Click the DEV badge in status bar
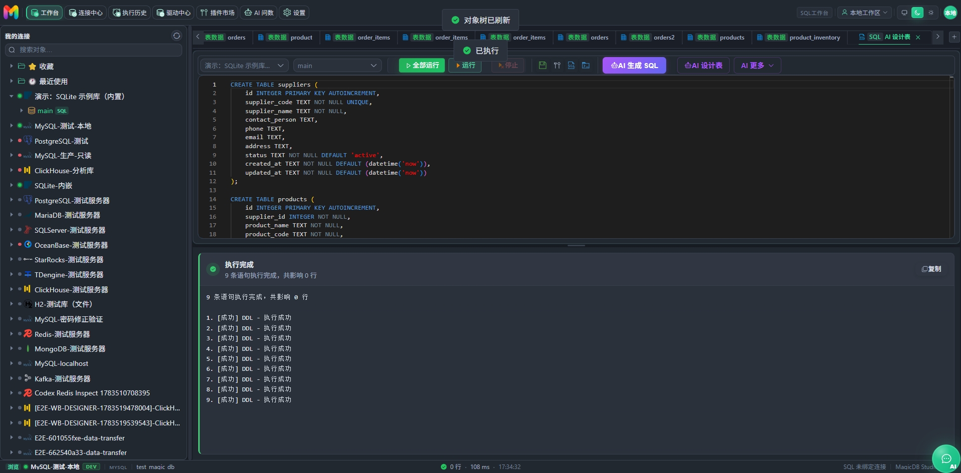 click(x=91, y=466)
